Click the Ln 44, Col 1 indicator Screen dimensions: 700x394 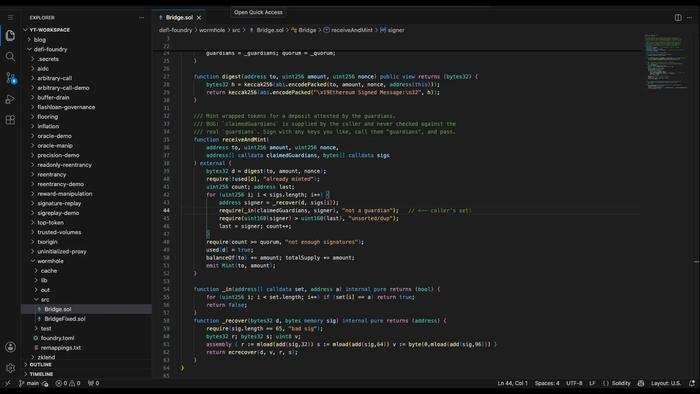513,383
